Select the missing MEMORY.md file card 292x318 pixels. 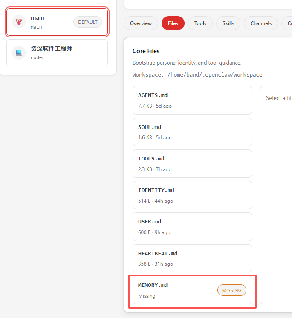[192, 290]
